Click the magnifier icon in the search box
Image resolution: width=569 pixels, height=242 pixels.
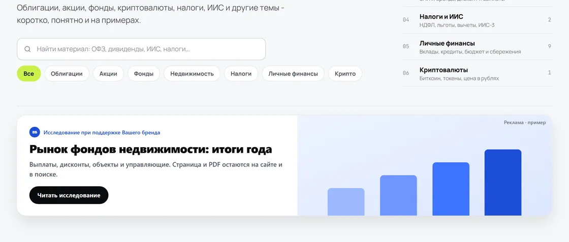click(27, 49)
